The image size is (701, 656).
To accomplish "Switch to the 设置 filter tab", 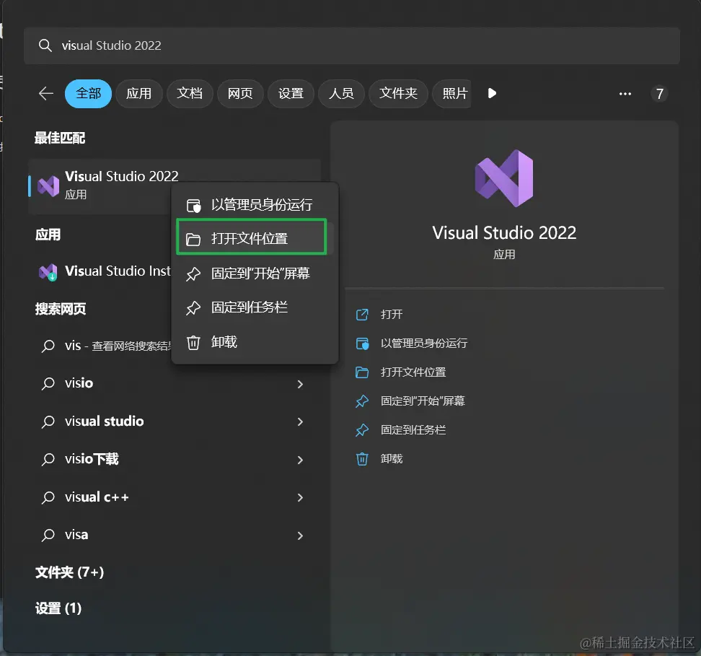I will point(291,94).
